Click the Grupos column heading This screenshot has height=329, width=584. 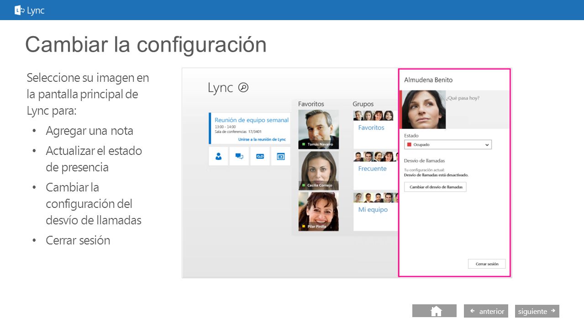(363, 104)
